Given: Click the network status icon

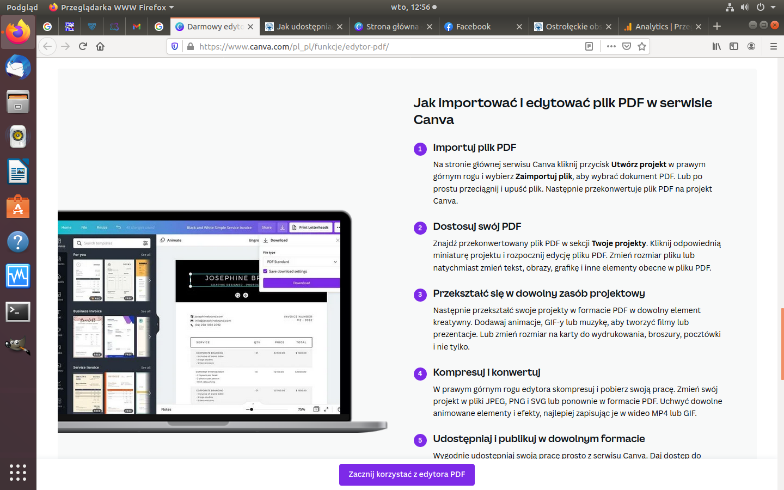Looking at the screenshot, I should point(730,7).
